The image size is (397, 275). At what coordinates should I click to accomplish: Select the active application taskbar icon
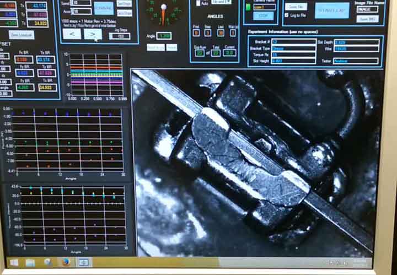[83, 262]
